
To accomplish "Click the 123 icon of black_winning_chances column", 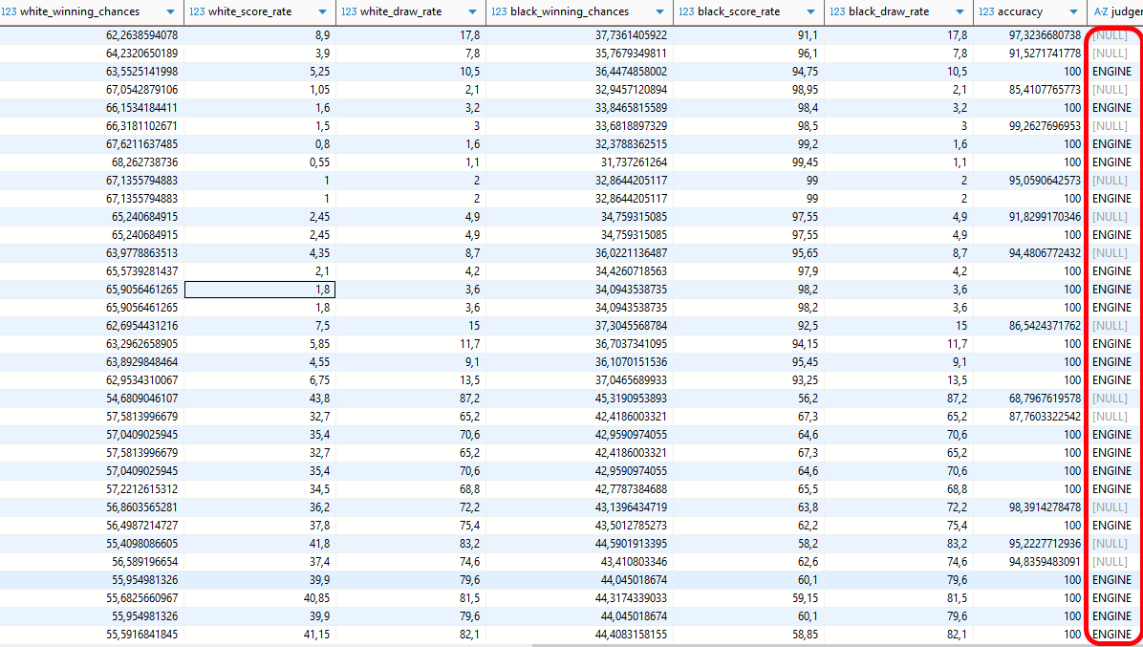I will point(498,12).
